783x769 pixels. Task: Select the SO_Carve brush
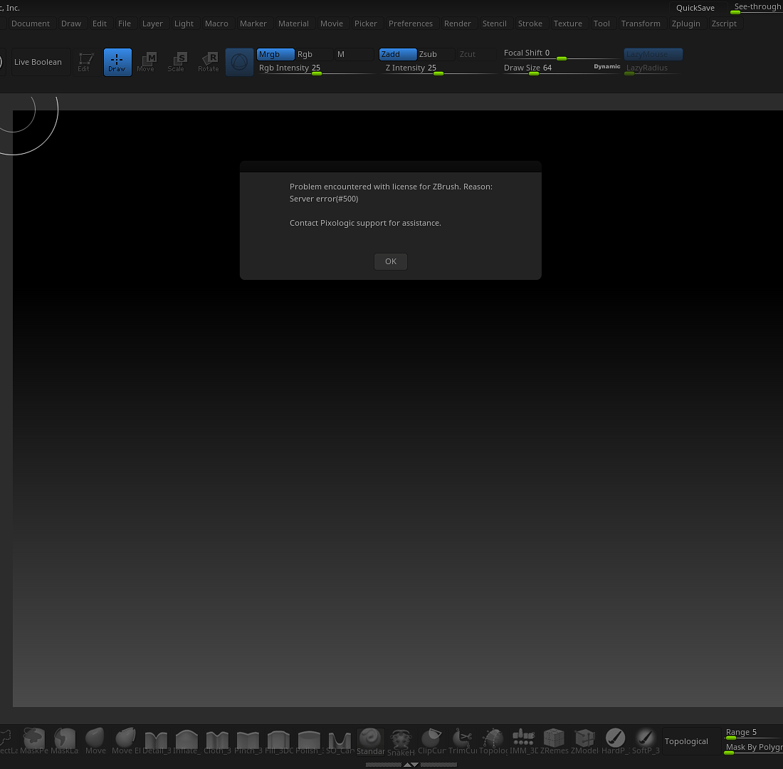(340, 741)
